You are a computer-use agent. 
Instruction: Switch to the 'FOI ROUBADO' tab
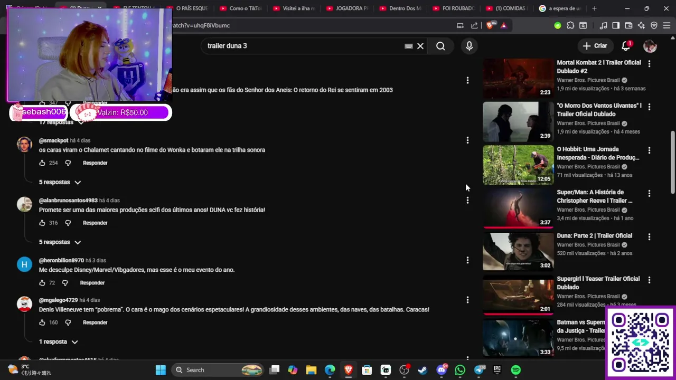point(454,8)
